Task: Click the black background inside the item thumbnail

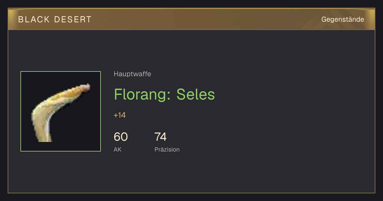Action: (80, 128)
